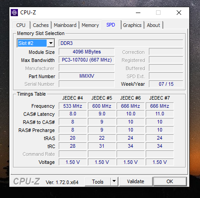Click the Ver. 1.72.0.x64 version text
Image resolution: width=200 pixels, height=198 pixels.
62,182
